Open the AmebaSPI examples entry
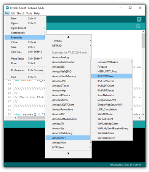The width and height of the screenshot is (149, 172). click(68, 124)
